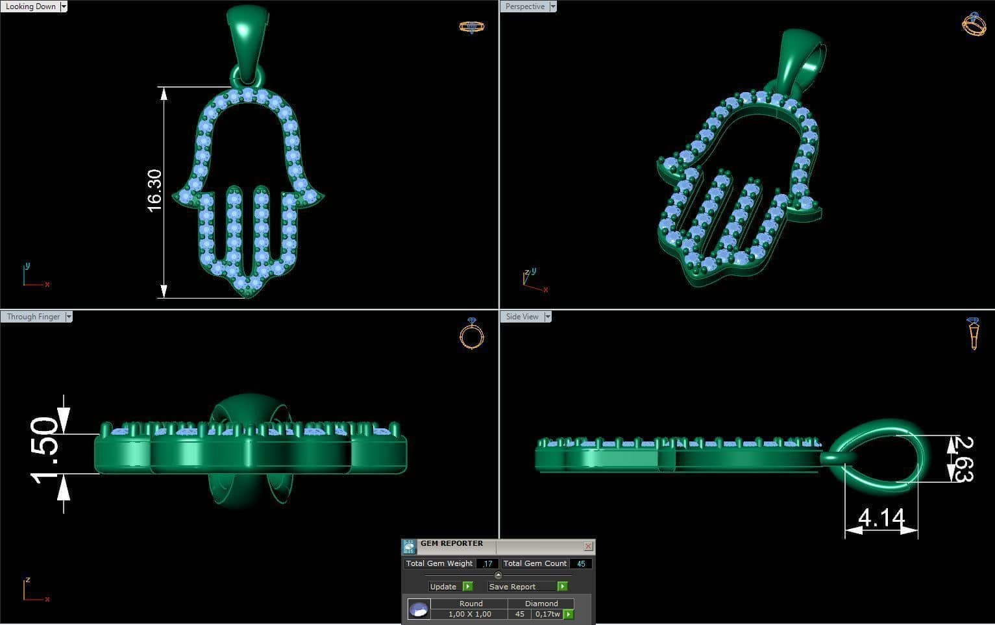Open the Perspective viewport dropdown arrow
This screenshot has height=625, width=995.
(553, 6)
